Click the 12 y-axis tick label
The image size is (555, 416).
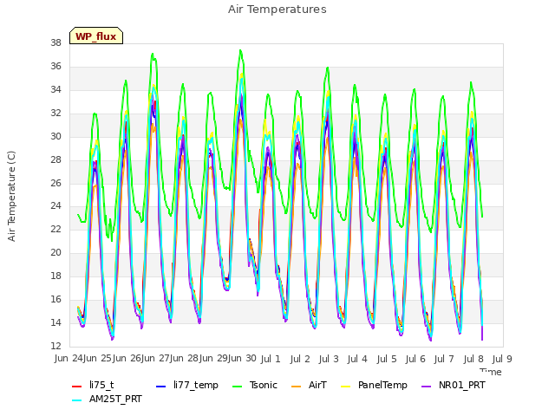coord(55,346)
